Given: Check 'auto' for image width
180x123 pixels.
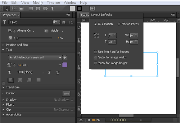Looking at the screenshot, I should click(95, 57).
